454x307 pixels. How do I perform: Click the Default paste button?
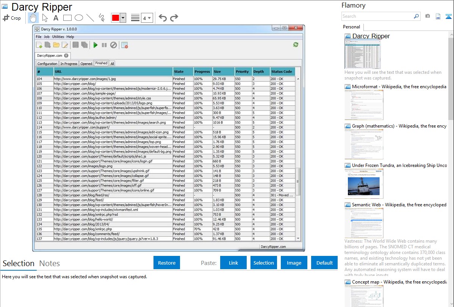[324, 263]
